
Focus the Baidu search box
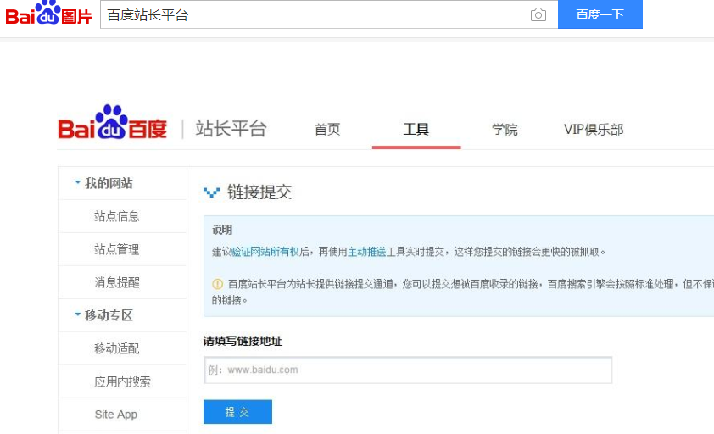315,14
